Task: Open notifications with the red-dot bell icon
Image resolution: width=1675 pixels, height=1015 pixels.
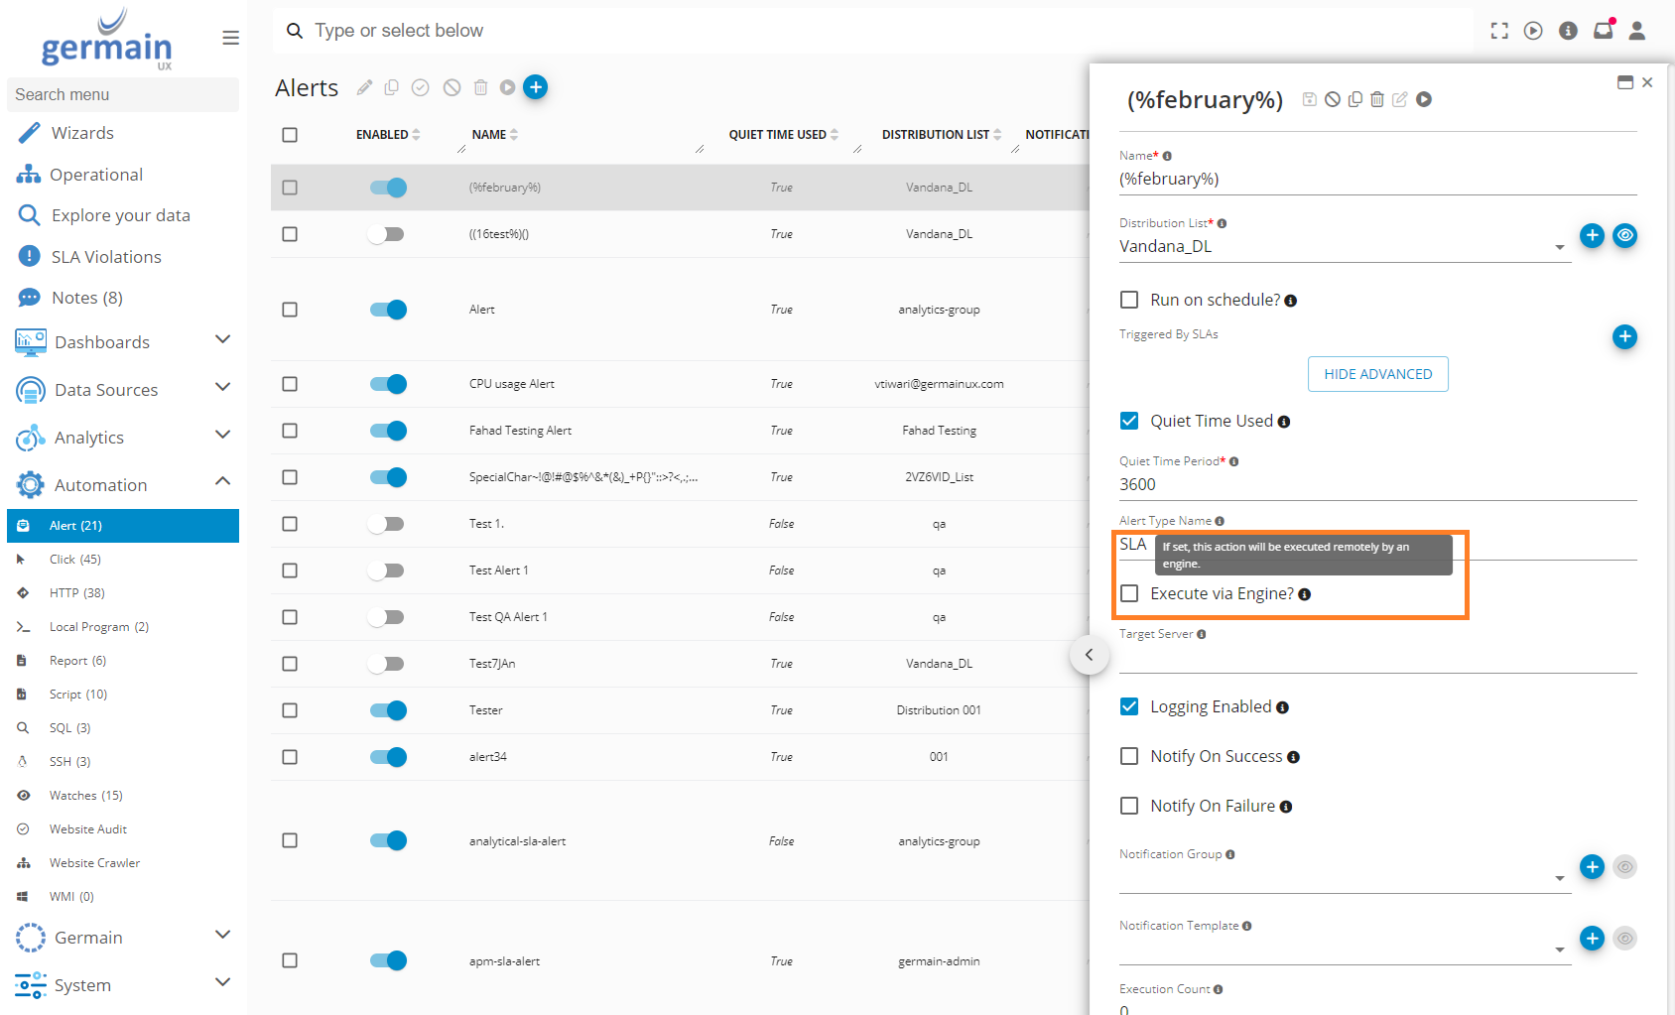Action: click(x=1604, y=30)
